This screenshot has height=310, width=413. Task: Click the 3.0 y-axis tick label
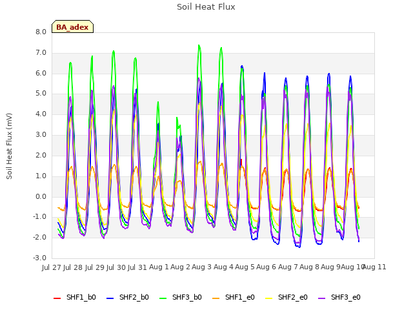(x=41, y=135)
